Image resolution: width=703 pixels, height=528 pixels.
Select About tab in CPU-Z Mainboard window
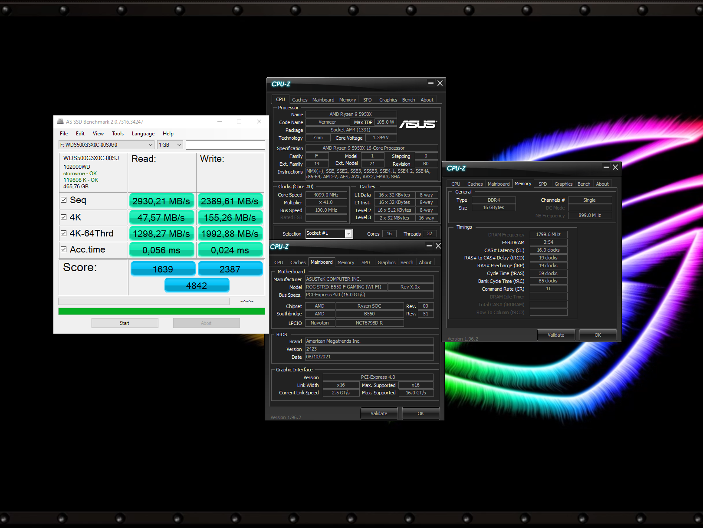pyautogui.click(x=425, y=262)
